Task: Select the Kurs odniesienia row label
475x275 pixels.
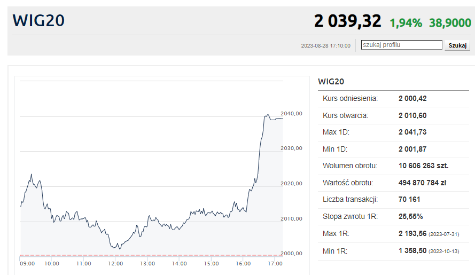Action: pos(350,99)
